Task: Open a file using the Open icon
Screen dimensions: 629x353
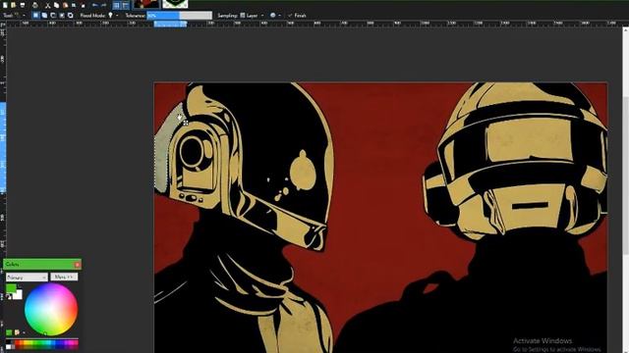Action: coord(13,5)
